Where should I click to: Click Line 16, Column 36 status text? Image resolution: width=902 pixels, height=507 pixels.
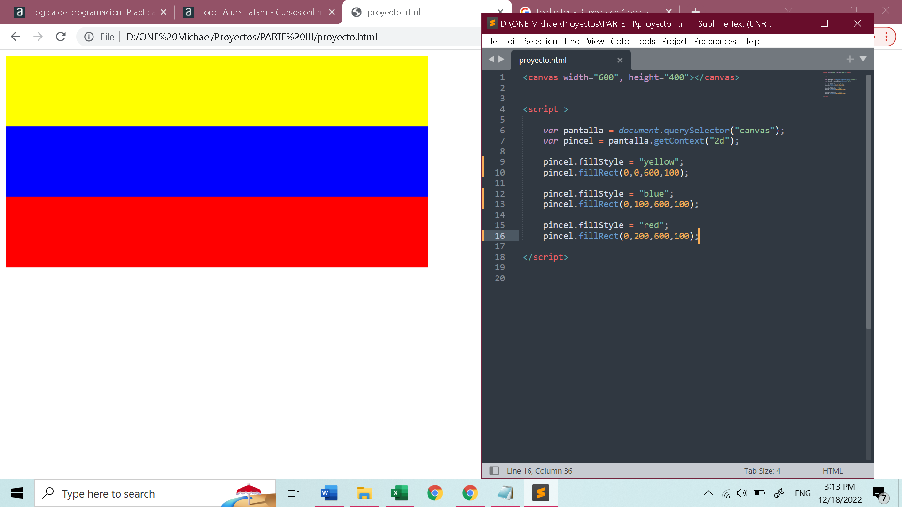coord(539,470)
